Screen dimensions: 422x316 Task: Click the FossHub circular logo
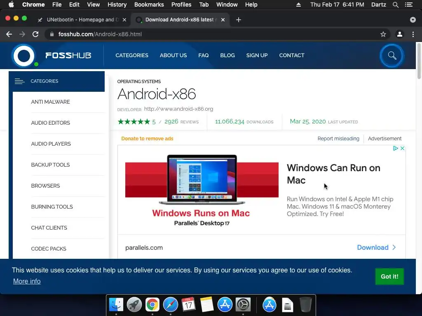pos(24,56)
